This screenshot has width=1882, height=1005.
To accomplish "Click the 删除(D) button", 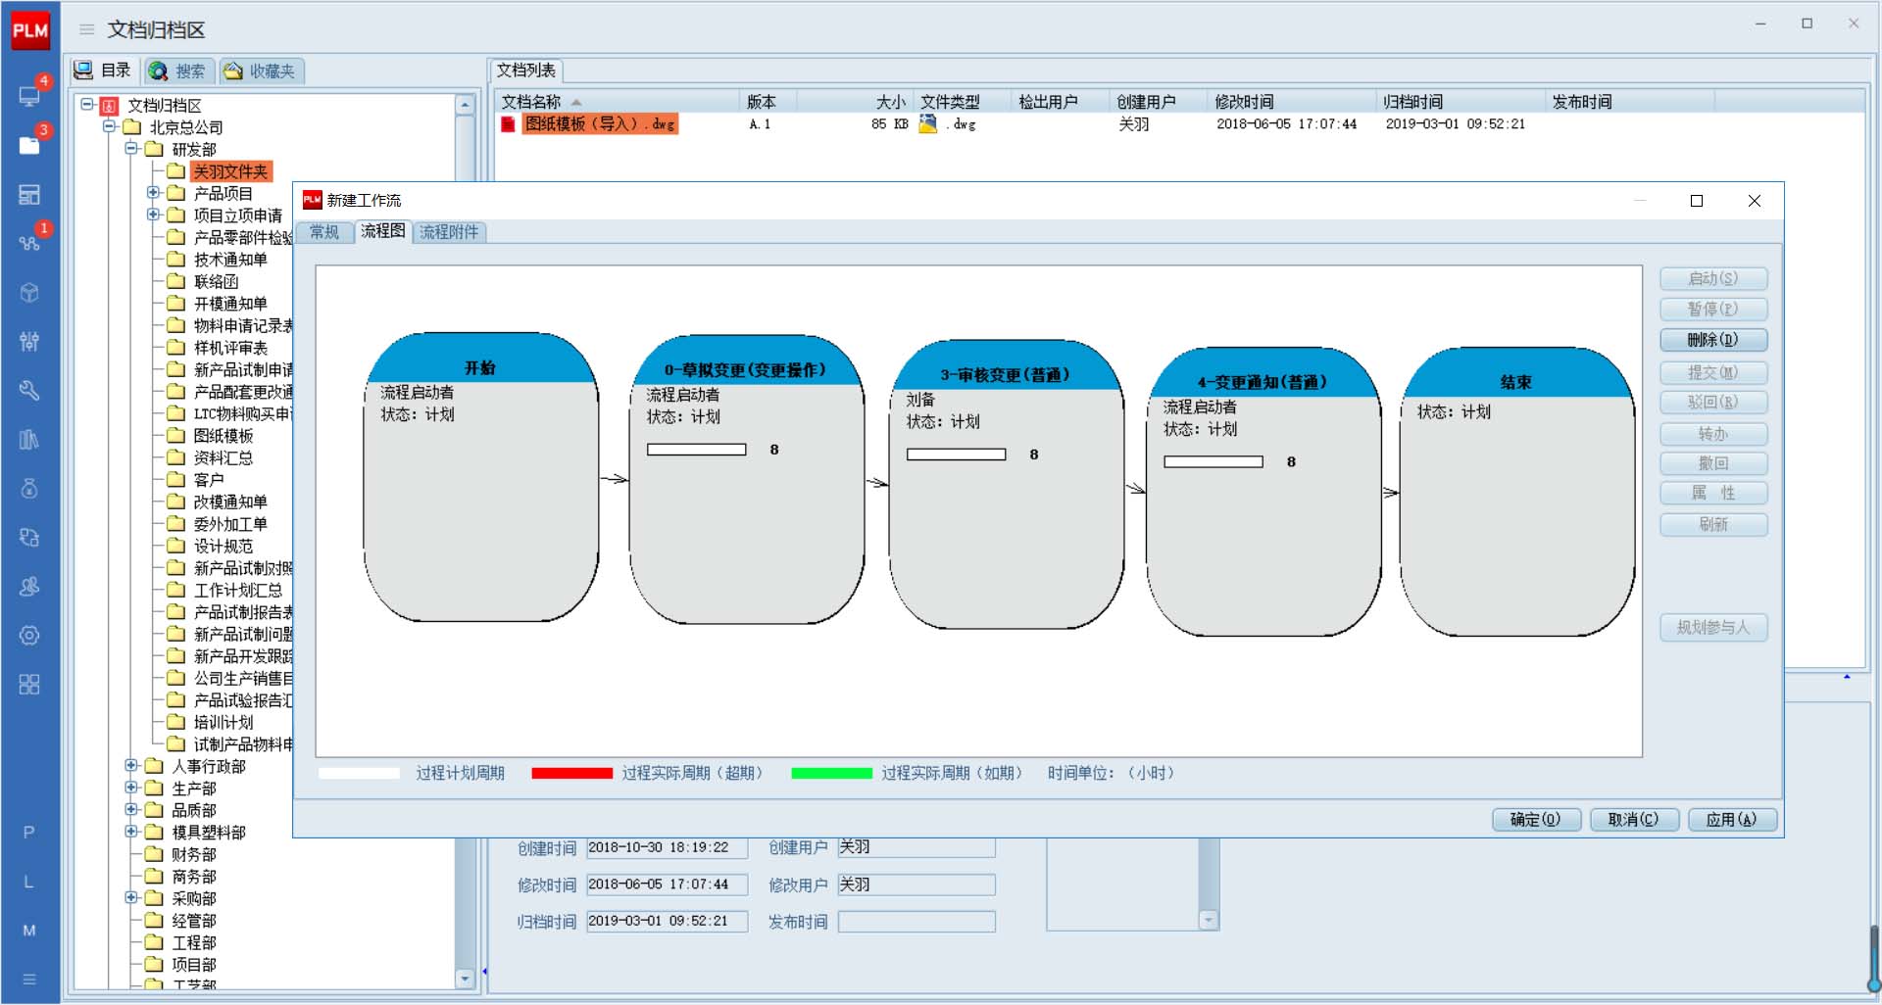I will click(x=1712, y=340).
